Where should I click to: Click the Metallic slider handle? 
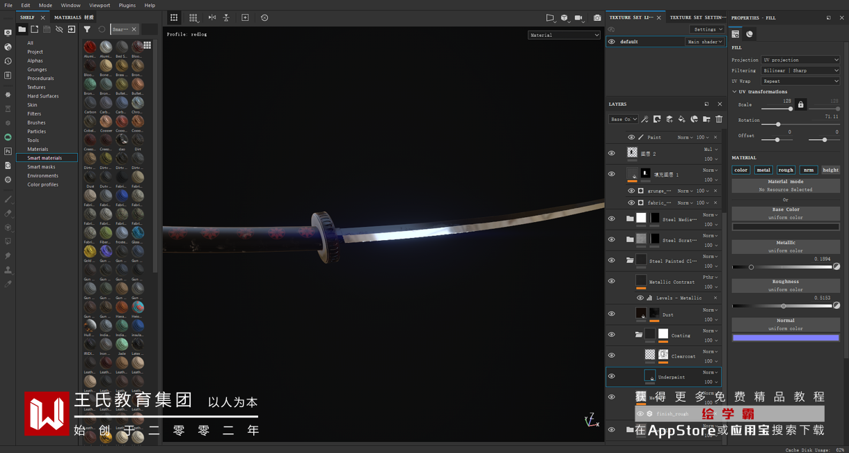(751, 267)
